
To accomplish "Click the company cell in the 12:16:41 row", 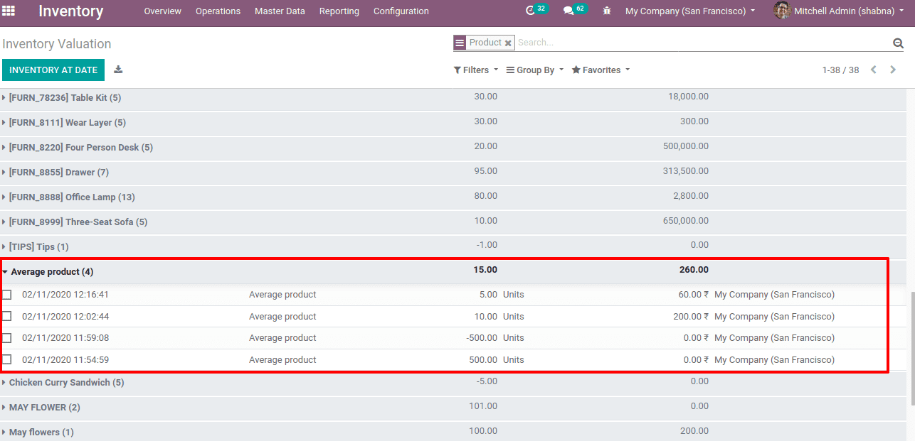I will tap(774, 295).
